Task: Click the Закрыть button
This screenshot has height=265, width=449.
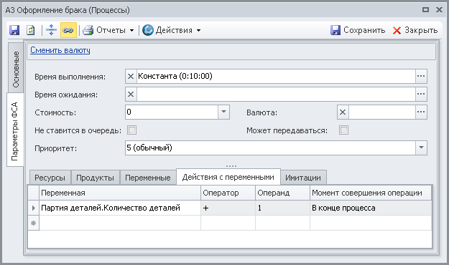Action: (x=415, y=30)
